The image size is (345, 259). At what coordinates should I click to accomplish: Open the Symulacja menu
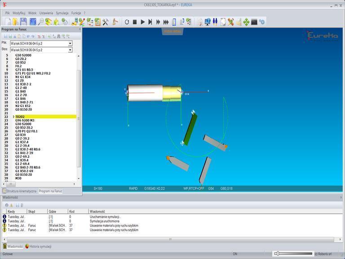pos(62,13)
